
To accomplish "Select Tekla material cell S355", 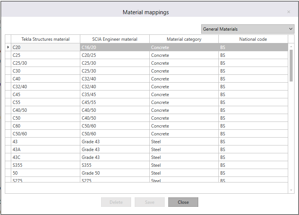I will click(46, 165).
